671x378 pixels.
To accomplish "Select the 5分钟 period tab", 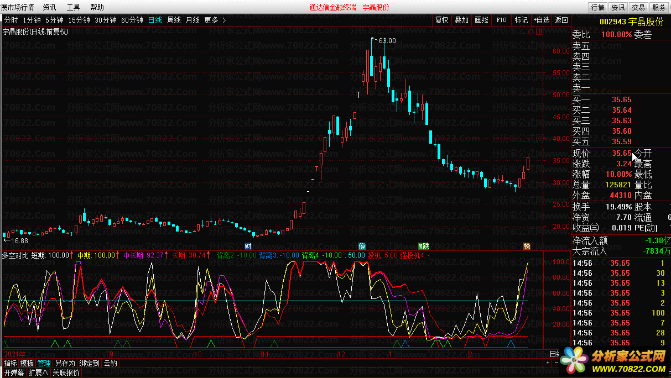I will [x=54, y=20].
